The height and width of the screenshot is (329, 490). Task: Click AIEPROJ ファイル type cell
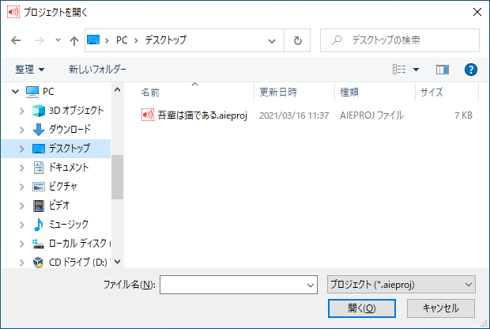(371, 115)
